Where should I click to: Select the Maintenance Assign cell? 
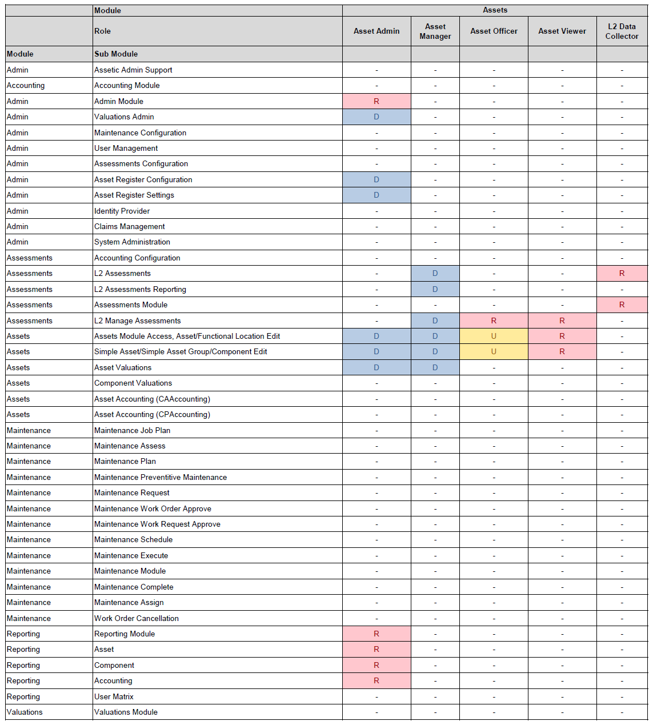218,602
